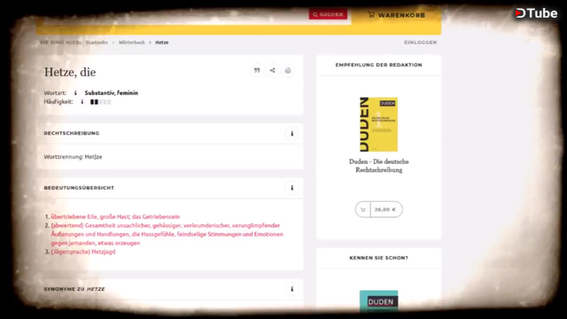Open meaning 1 'übertriebene Eile, große Hast'
567x319 pixels.
click(115, 216)
